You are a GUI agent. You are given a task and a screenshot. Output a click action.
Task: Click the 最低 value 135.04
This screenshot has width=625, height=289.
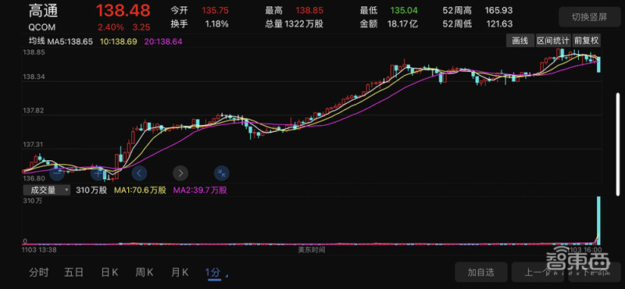point(404,11)
